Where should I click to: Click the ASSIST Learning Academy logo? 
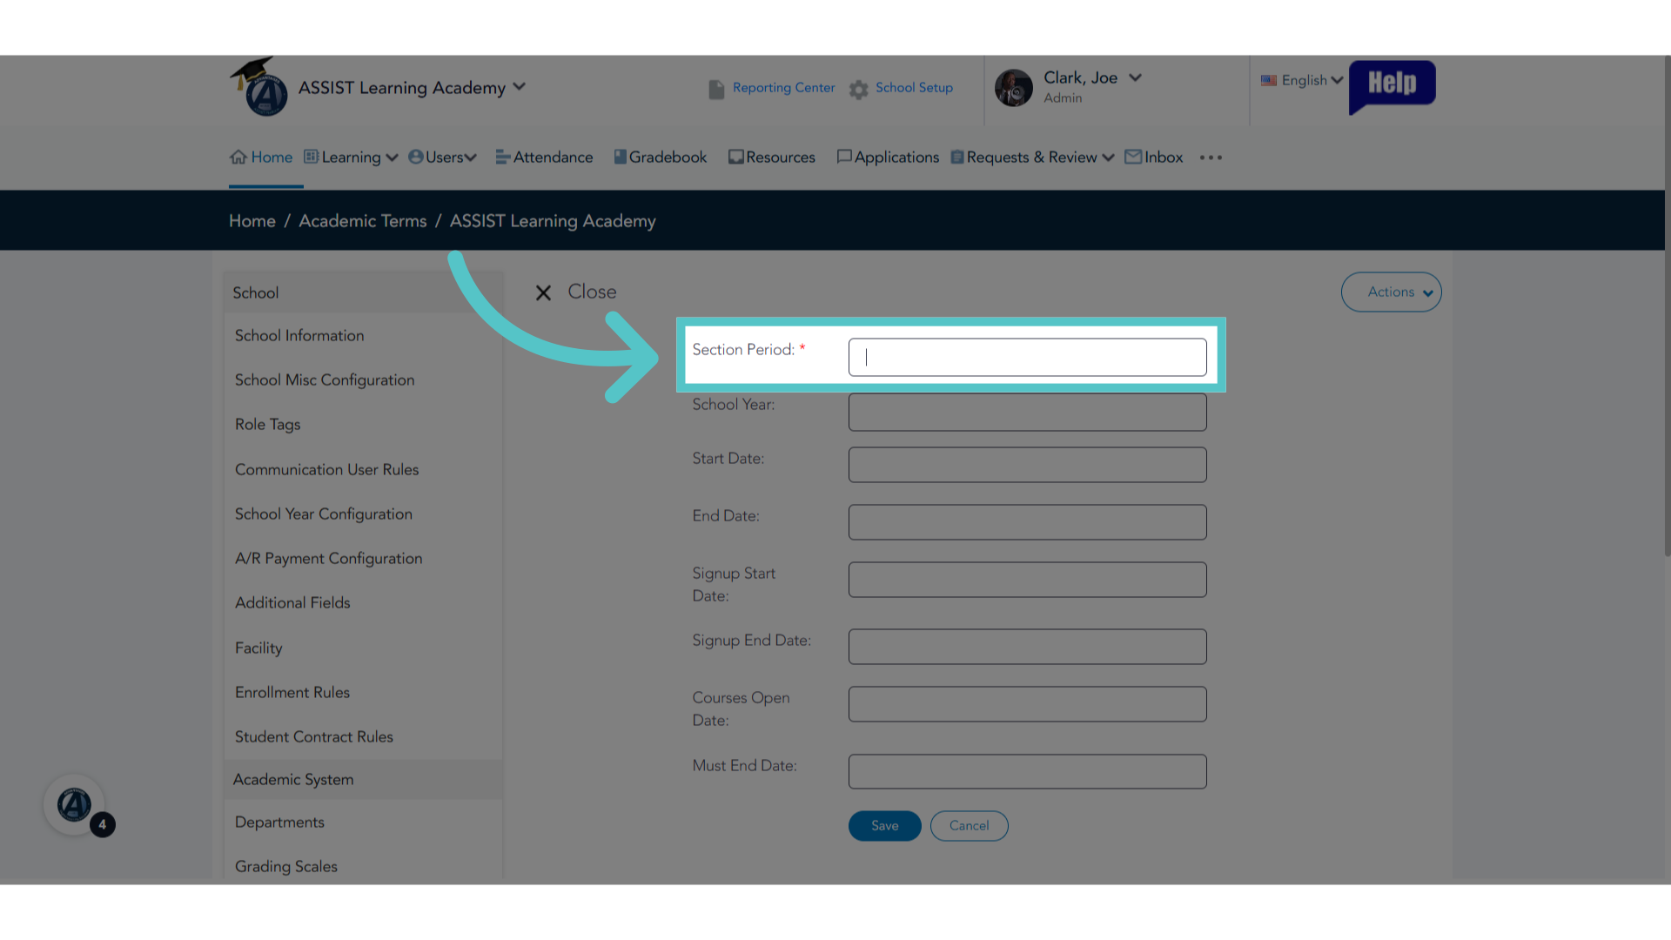259,87
